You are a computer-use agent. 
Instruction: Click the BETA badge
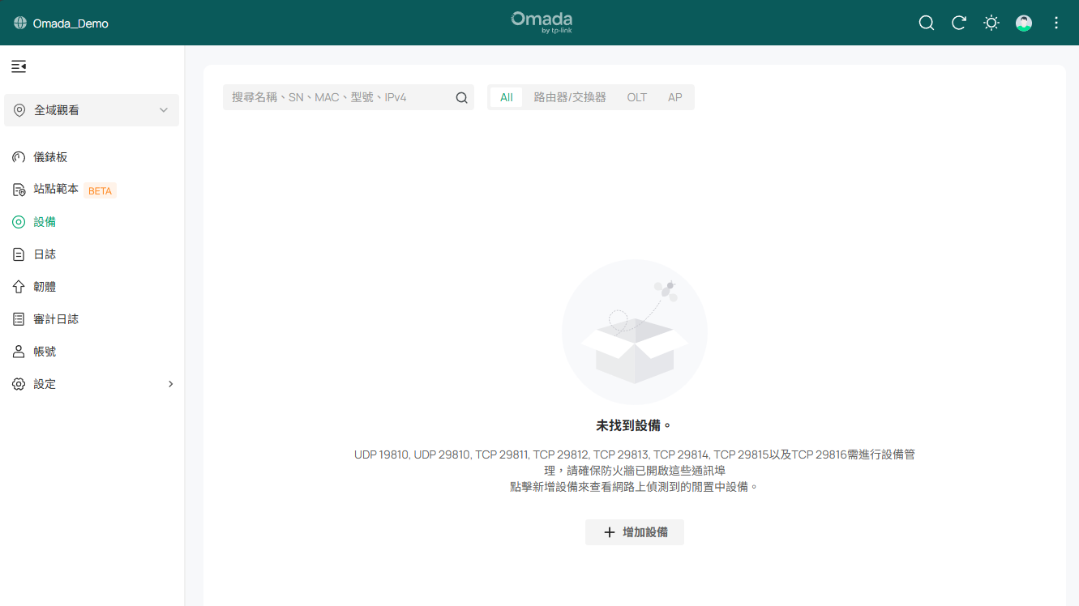click(x=101, y=190)
